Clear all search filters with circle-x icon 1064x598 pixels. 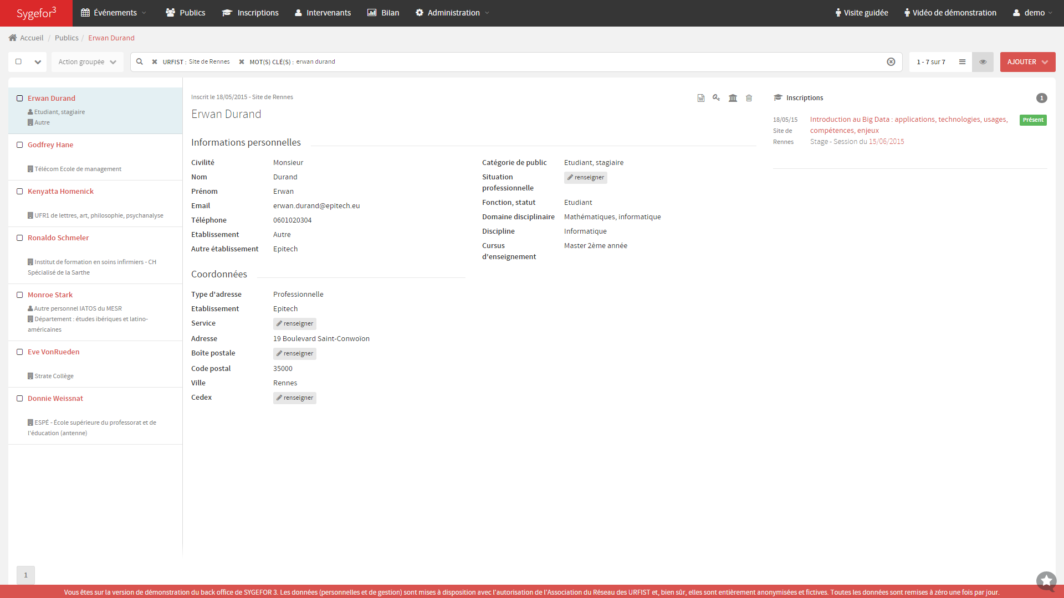(x=891, y=62)
